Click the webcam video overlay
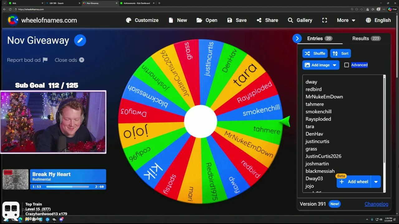Viewport: 399px width, 224px height. coord(53,122)
